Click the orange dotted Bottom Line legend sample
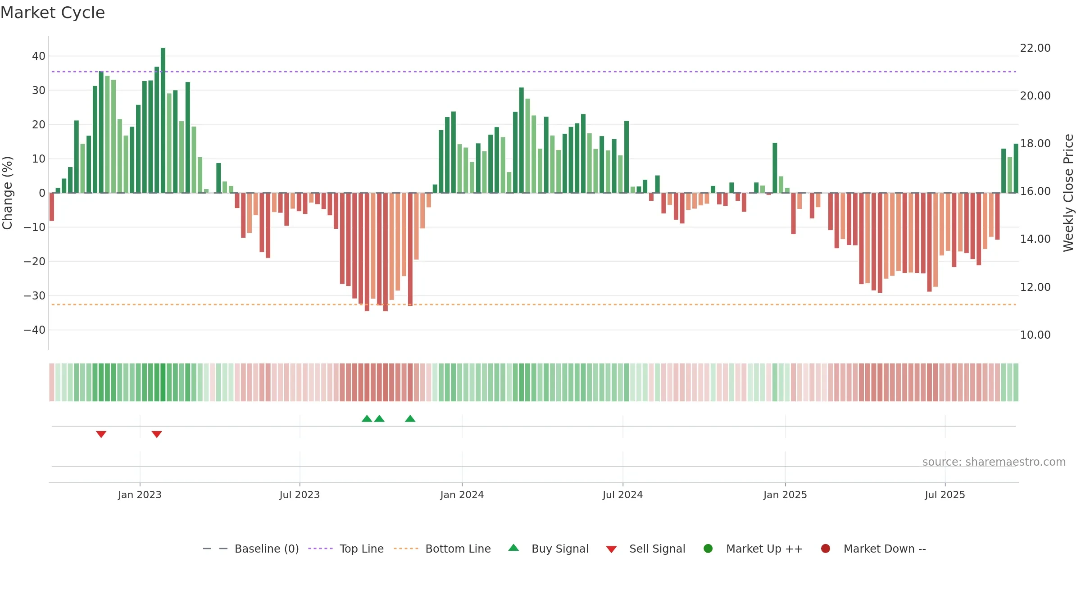This screenshot has height=608, width=1081. pos(406,549)
